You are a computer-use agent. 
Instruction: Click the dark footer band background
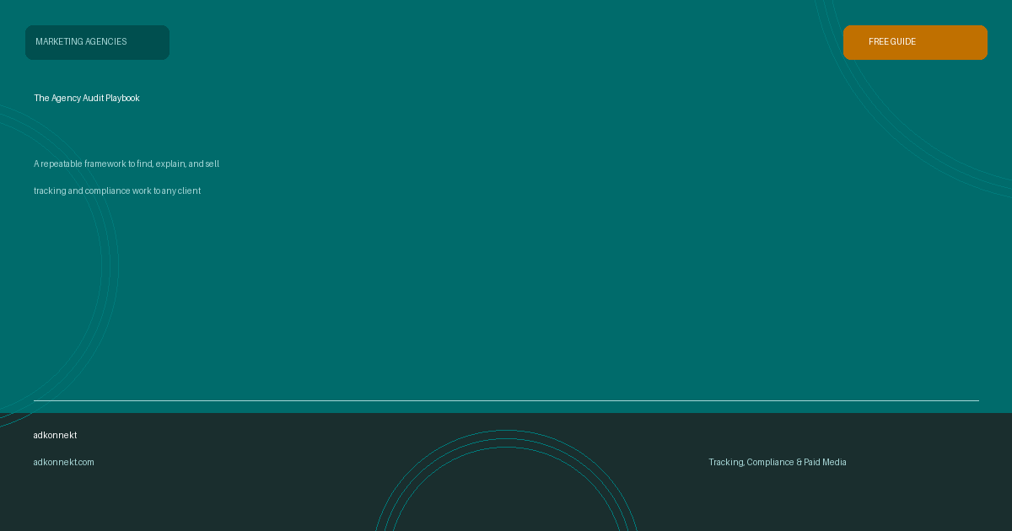click(253, 497)
